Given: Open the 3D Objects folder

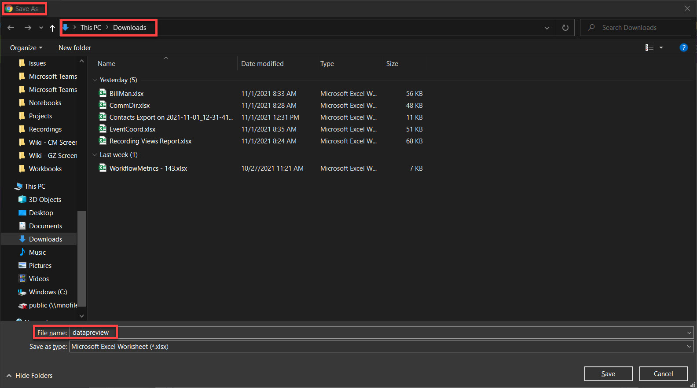Looking at the screenshot, I should 45,199.
